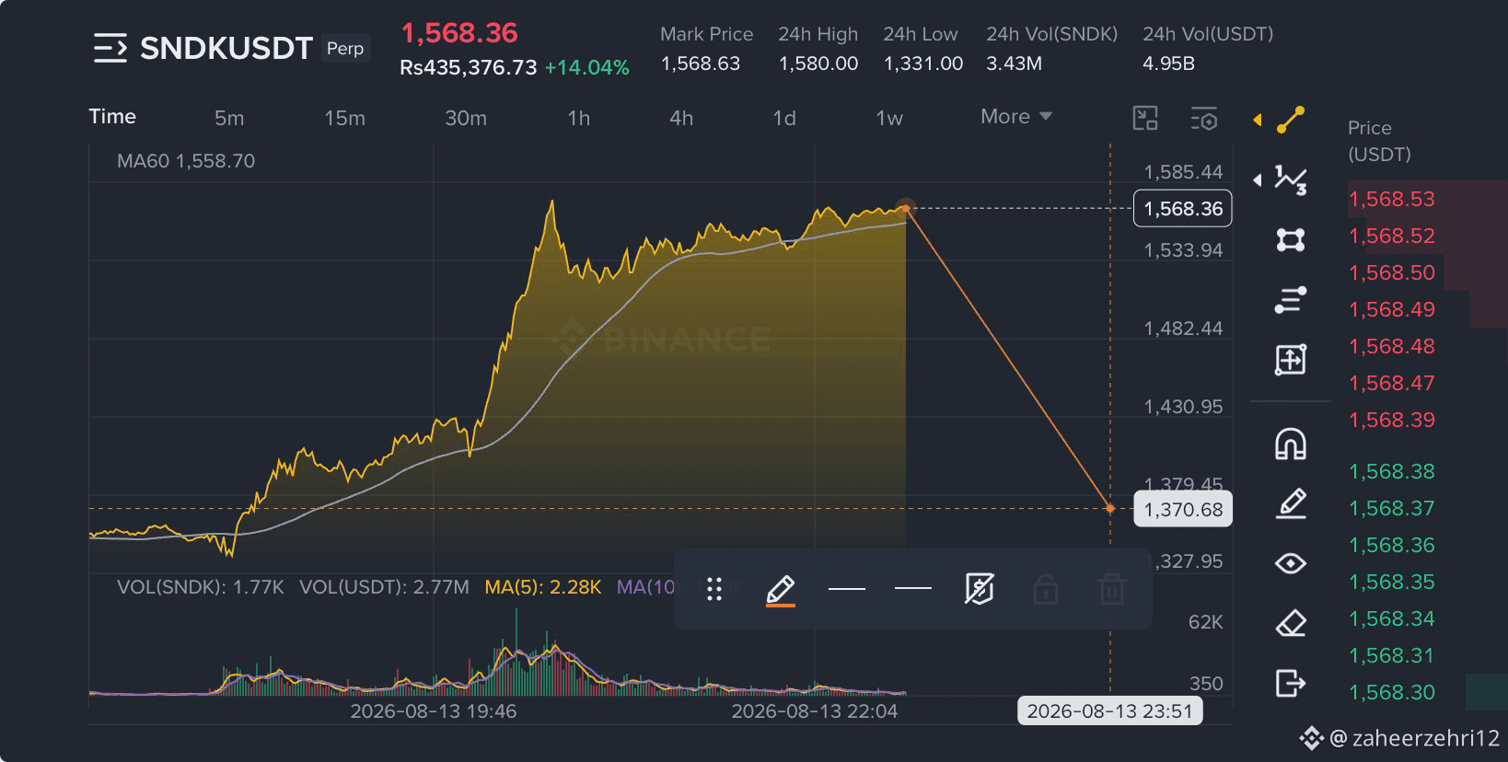Click bid price 1,568.30 in order book
Viewport: 1508px width, 762px height.
click(1391, 692)
